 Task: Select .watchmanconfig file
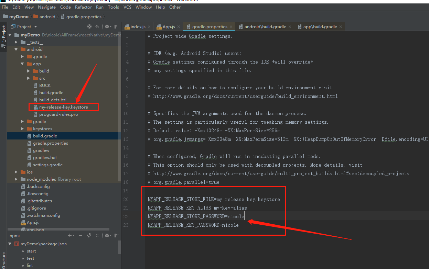point(43,215)
